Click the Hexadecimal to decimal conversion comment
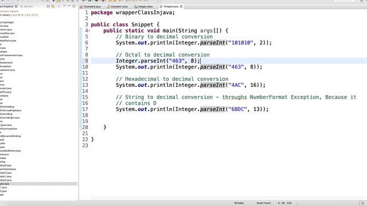This screenshot has width=367, height=206. coord(172,79)
